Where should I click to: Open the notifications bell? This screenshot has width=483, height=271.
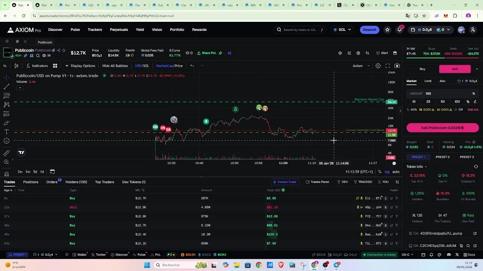(x=400, y=30)
